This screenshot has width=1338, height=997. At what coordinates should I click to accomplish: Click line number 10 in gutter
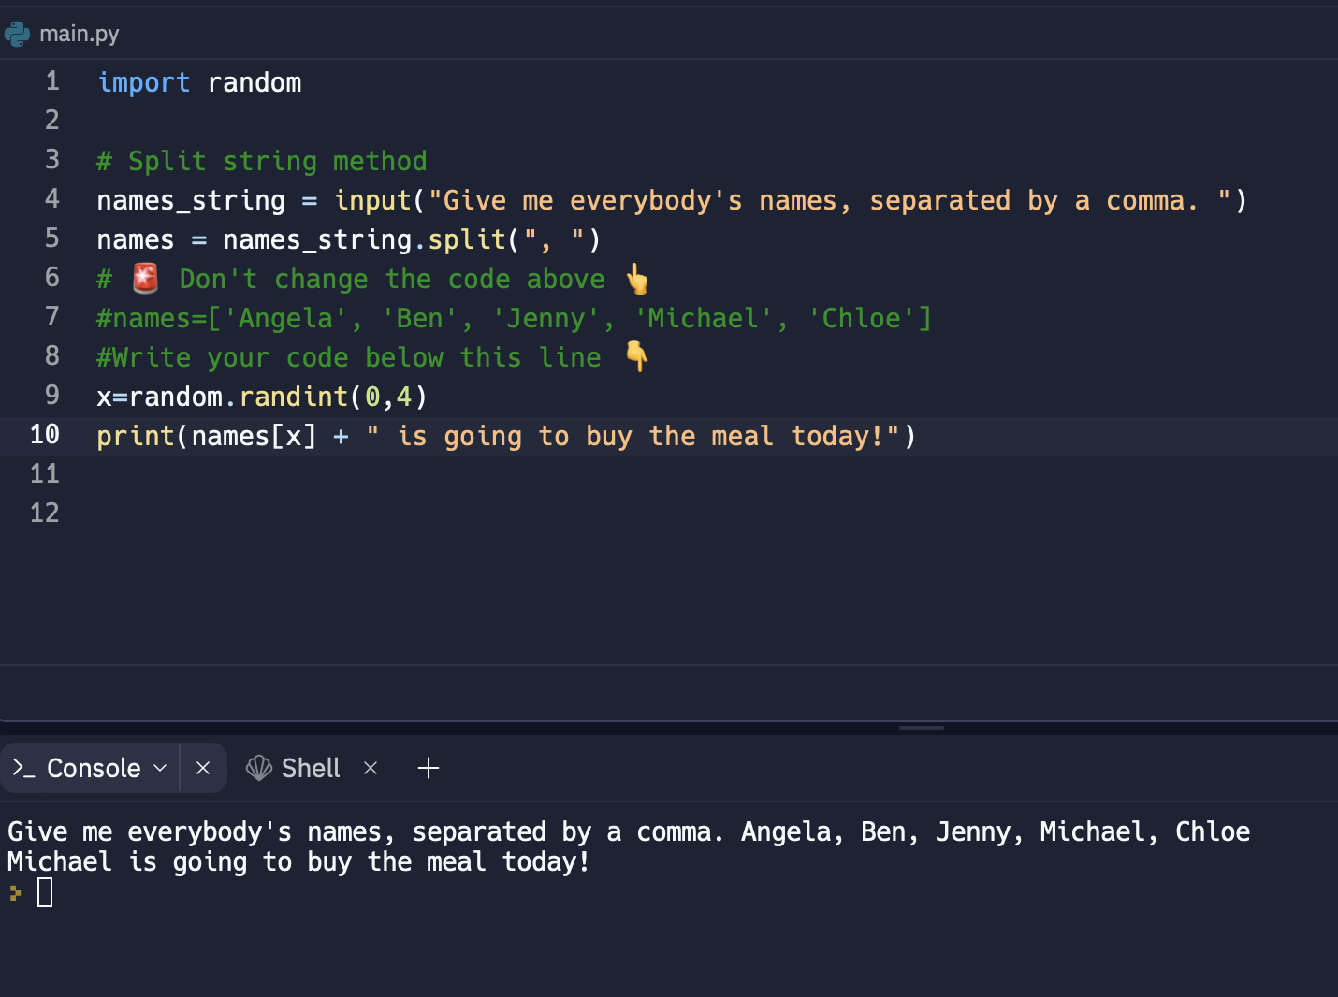(x=44, y=435)
